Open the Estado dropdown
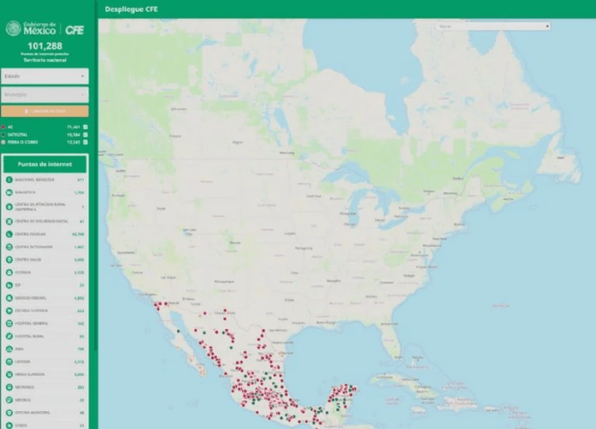This screenshot has height=429, width=596. click(45, 77)
